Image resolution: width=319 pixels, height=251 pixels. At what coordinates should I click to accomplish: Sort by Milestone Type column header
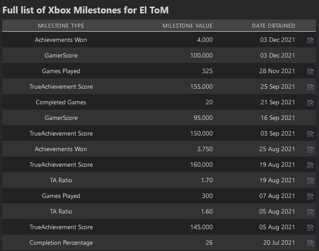coord(61,26)
